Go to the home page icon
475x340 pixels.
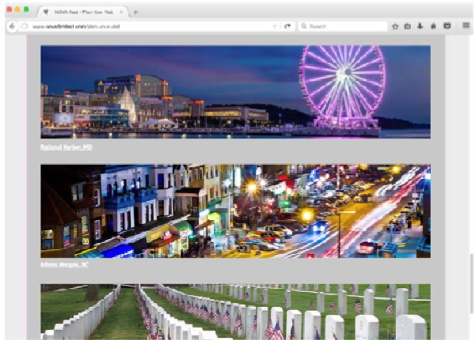click(433, 26)
